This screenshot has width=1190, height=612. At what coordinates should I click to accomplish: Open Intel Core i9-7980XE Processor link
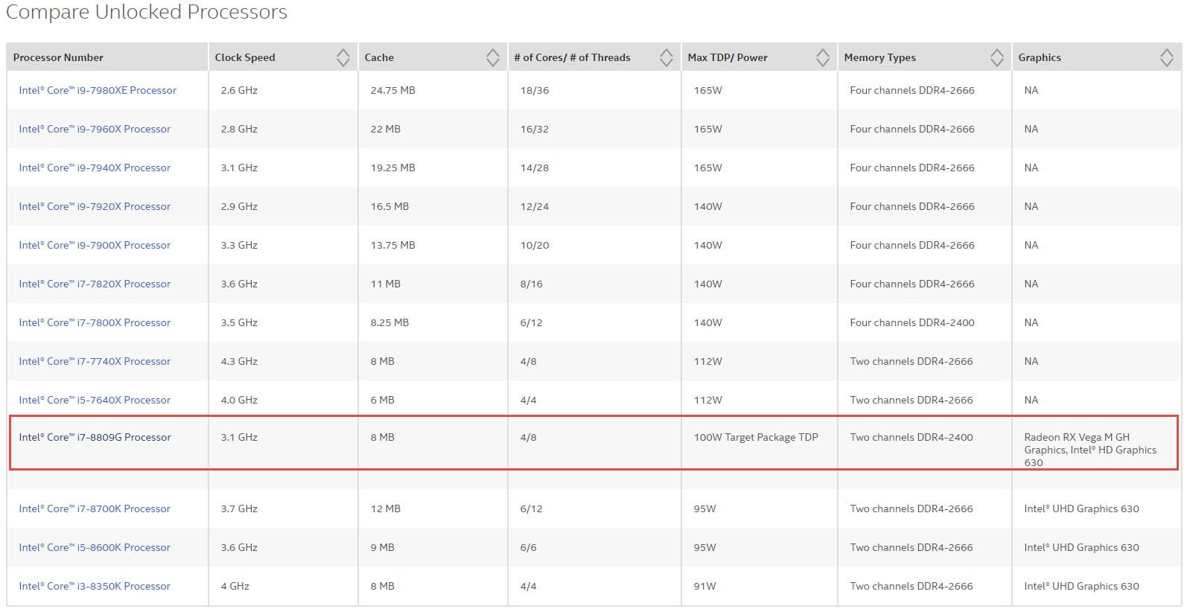[98, 90]
